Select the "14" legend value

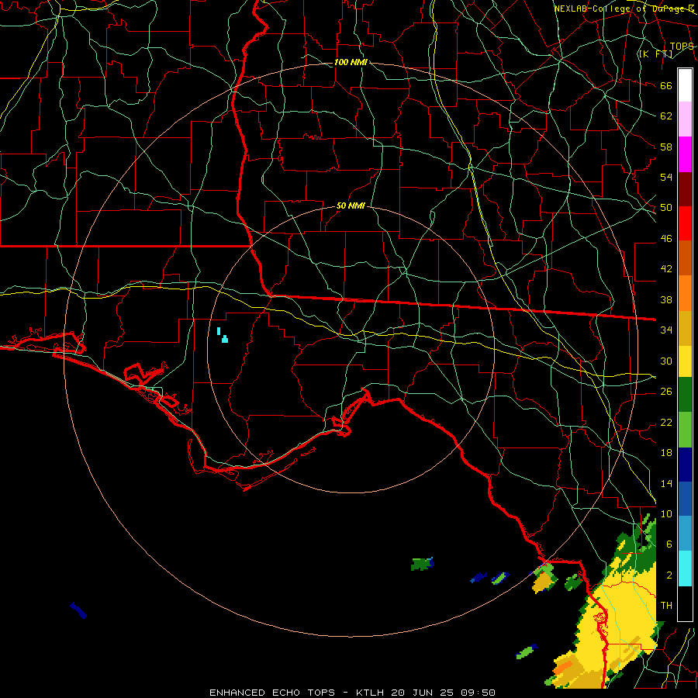click(x=666, y=483)
